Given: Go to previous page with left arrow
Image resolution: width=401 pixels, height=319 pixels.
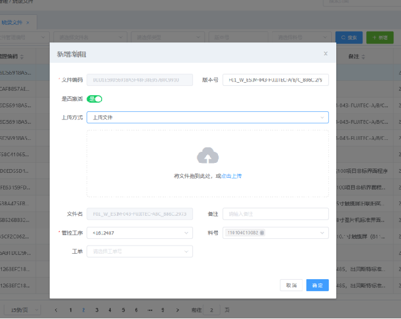Looking at the screenshot, I should [x=56, y=309].
